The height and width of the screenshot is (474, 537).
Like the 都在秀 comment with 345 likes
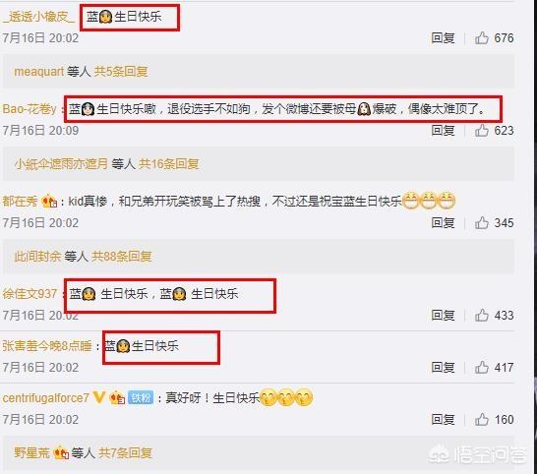pos(482,222)
